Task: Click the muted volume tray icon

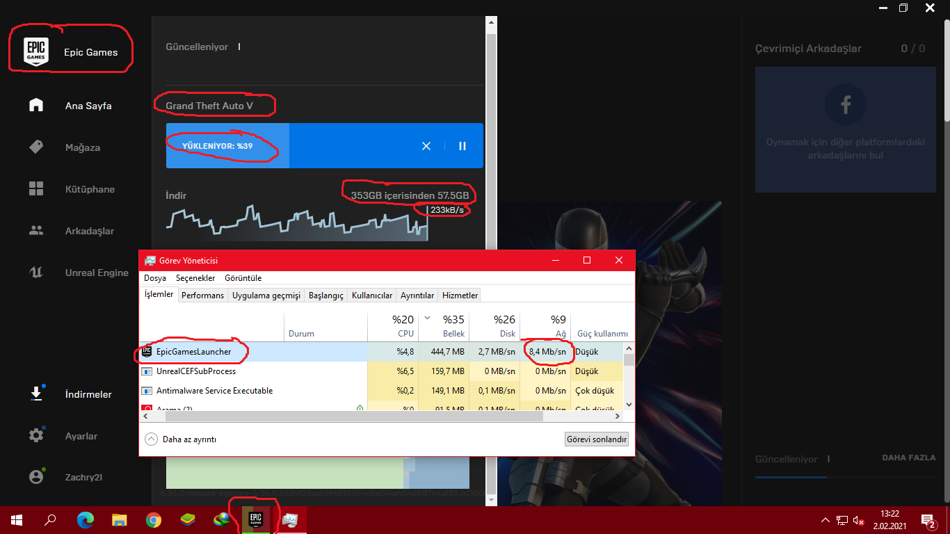Action: click(859, 520)
